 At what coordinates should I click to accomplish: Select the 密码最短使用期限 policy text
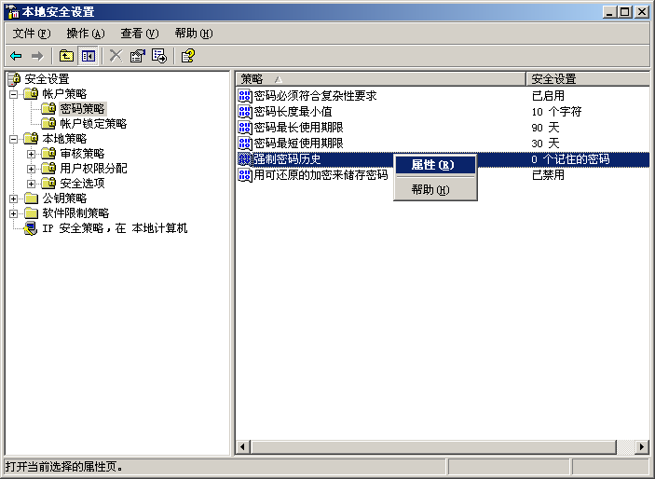click(299, 144)
